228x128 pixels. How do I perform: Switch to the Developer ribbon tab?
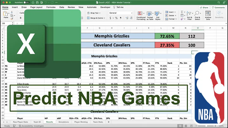pyautogui.click(x=105, y=7)
